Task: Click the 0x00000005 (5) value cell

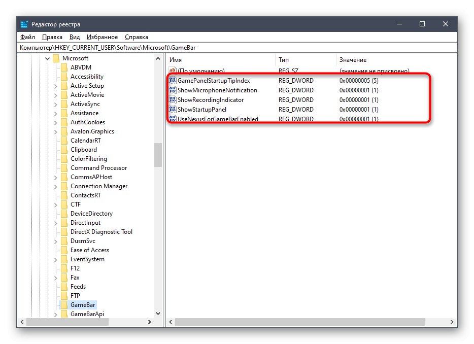Action: [359, 80]
